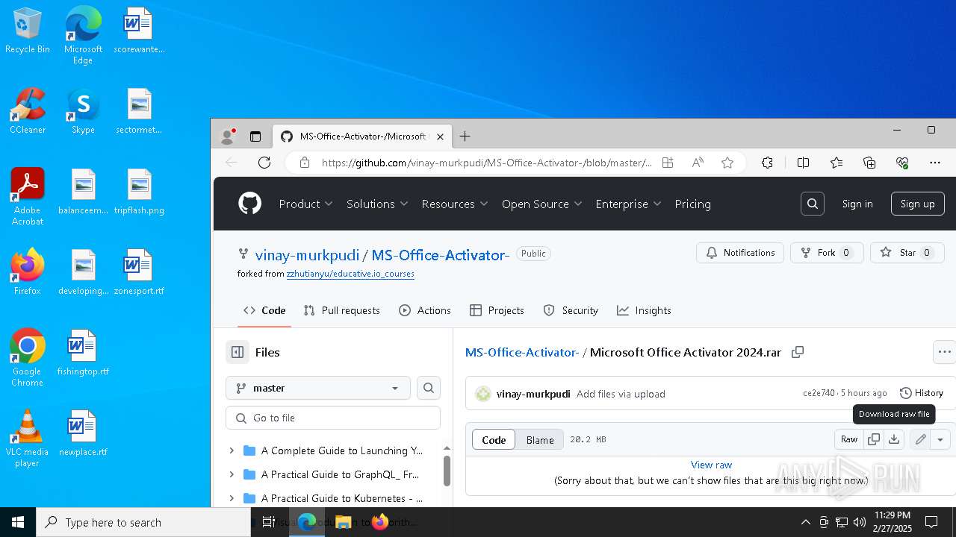Screen dimensions: 956x537
Task: Expand the Enterprise dropdown
Action: pos(628,204)
